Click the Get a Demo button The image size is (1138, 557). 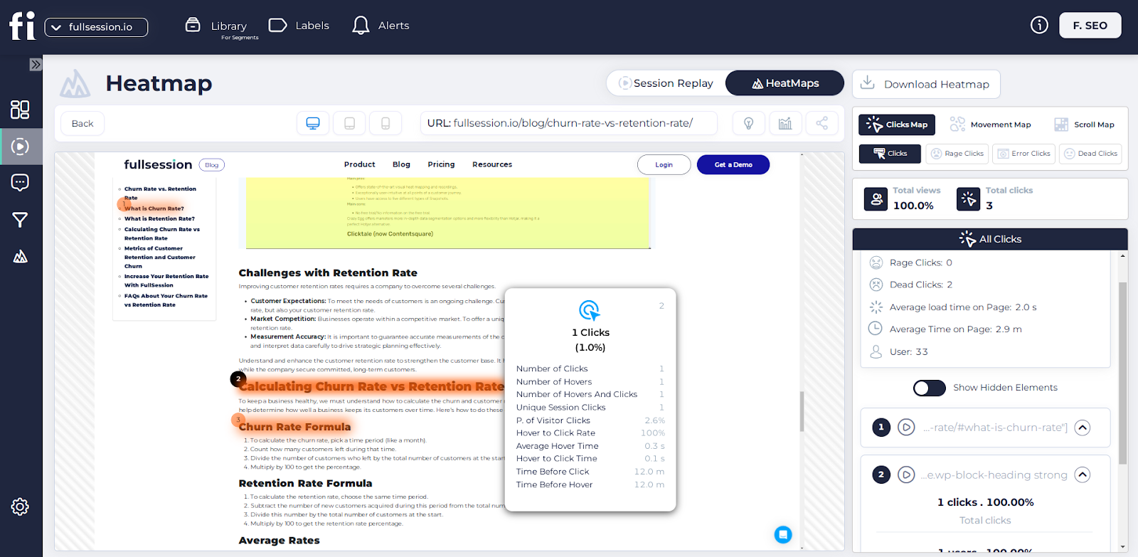733,164
